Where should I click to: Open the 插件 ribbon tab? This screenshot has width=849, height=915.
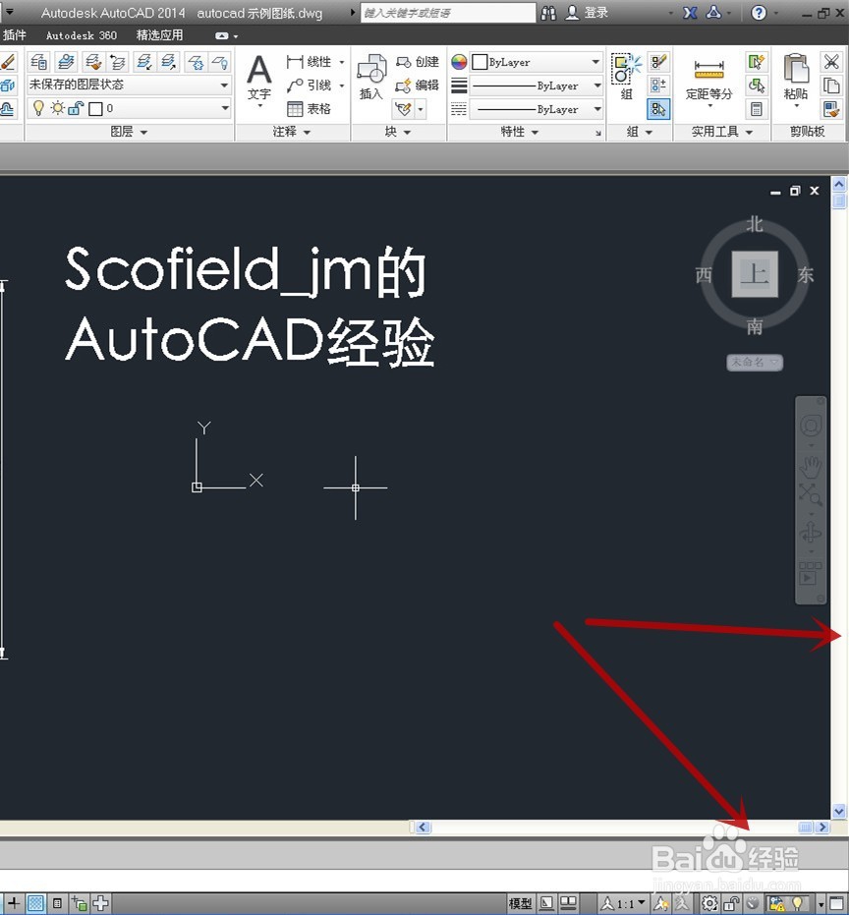click(14, 35)
